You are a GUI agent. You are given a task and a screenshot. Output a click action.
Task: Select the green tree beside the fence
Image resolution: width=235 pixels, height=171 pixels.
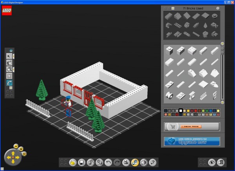42,90
